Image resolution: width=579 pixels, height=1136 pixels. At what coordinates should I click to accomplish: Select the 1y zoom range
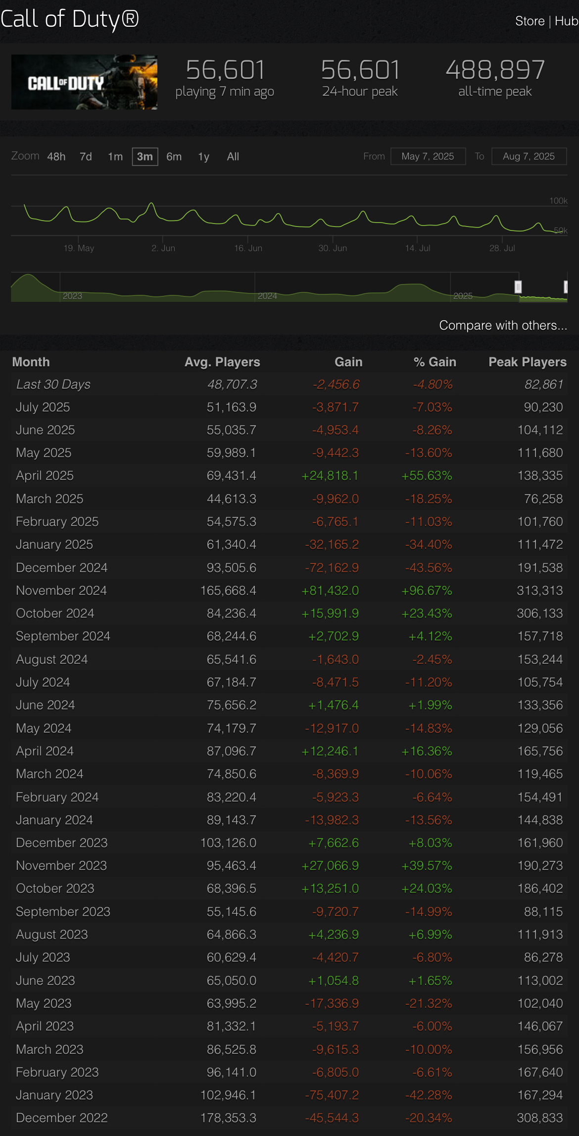pyautogui.click(x=203, y=157)
